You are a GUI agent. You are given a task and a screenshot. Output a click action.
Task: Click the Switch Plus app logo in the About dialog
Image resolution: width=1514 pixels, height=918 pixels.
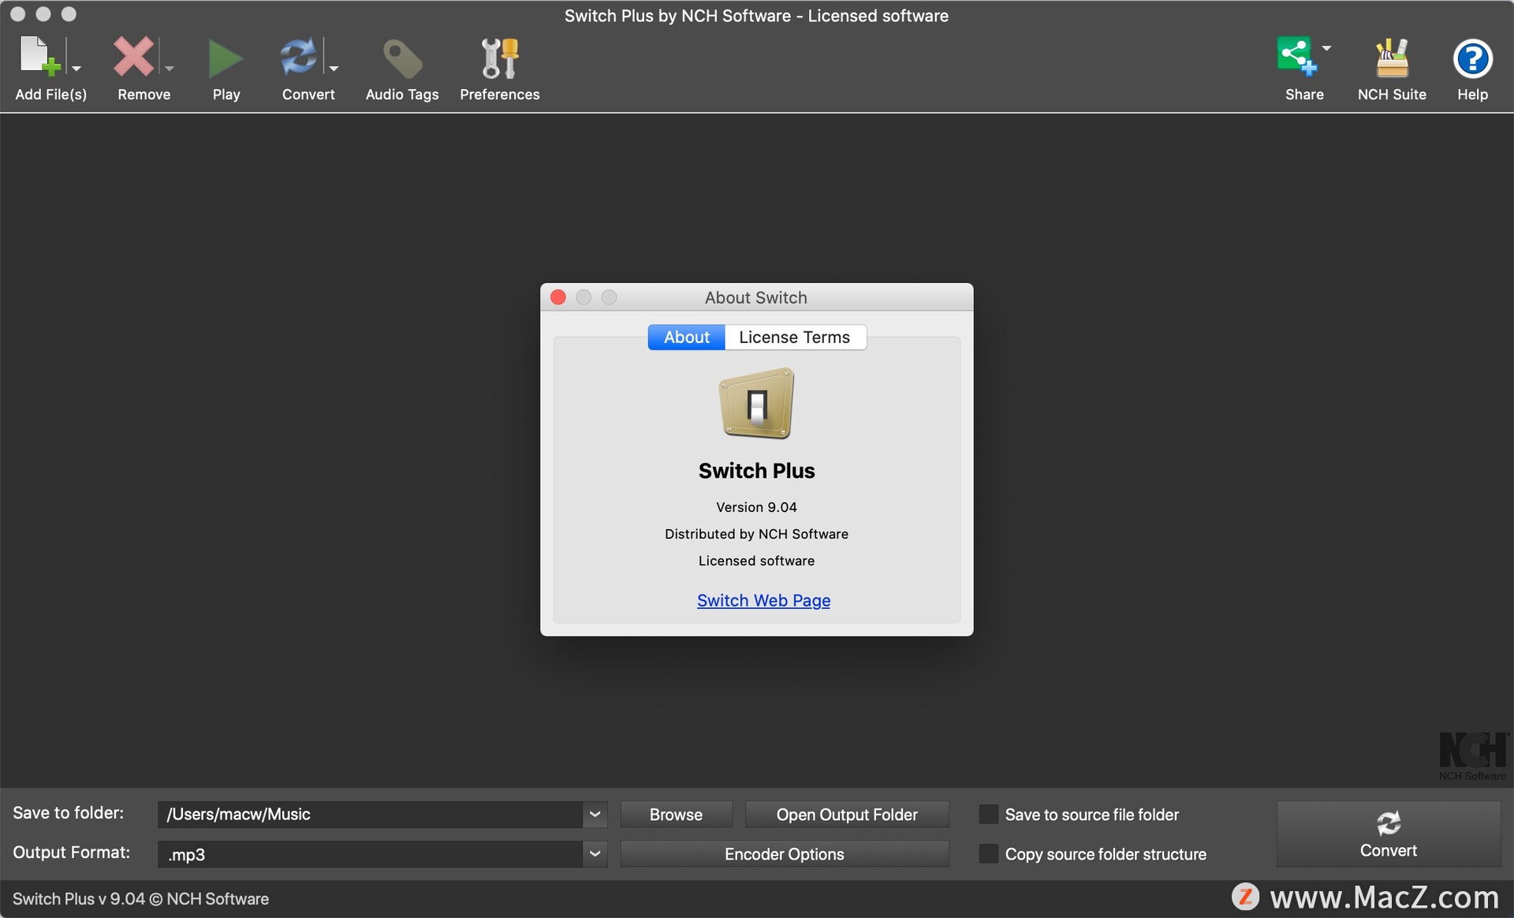pyautogui.click(x=757, y=403)
